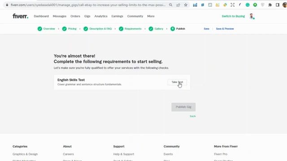Viewport: 287px width, 161px height.
Task: Click the English Skills Test title
Action: (71, 80)
